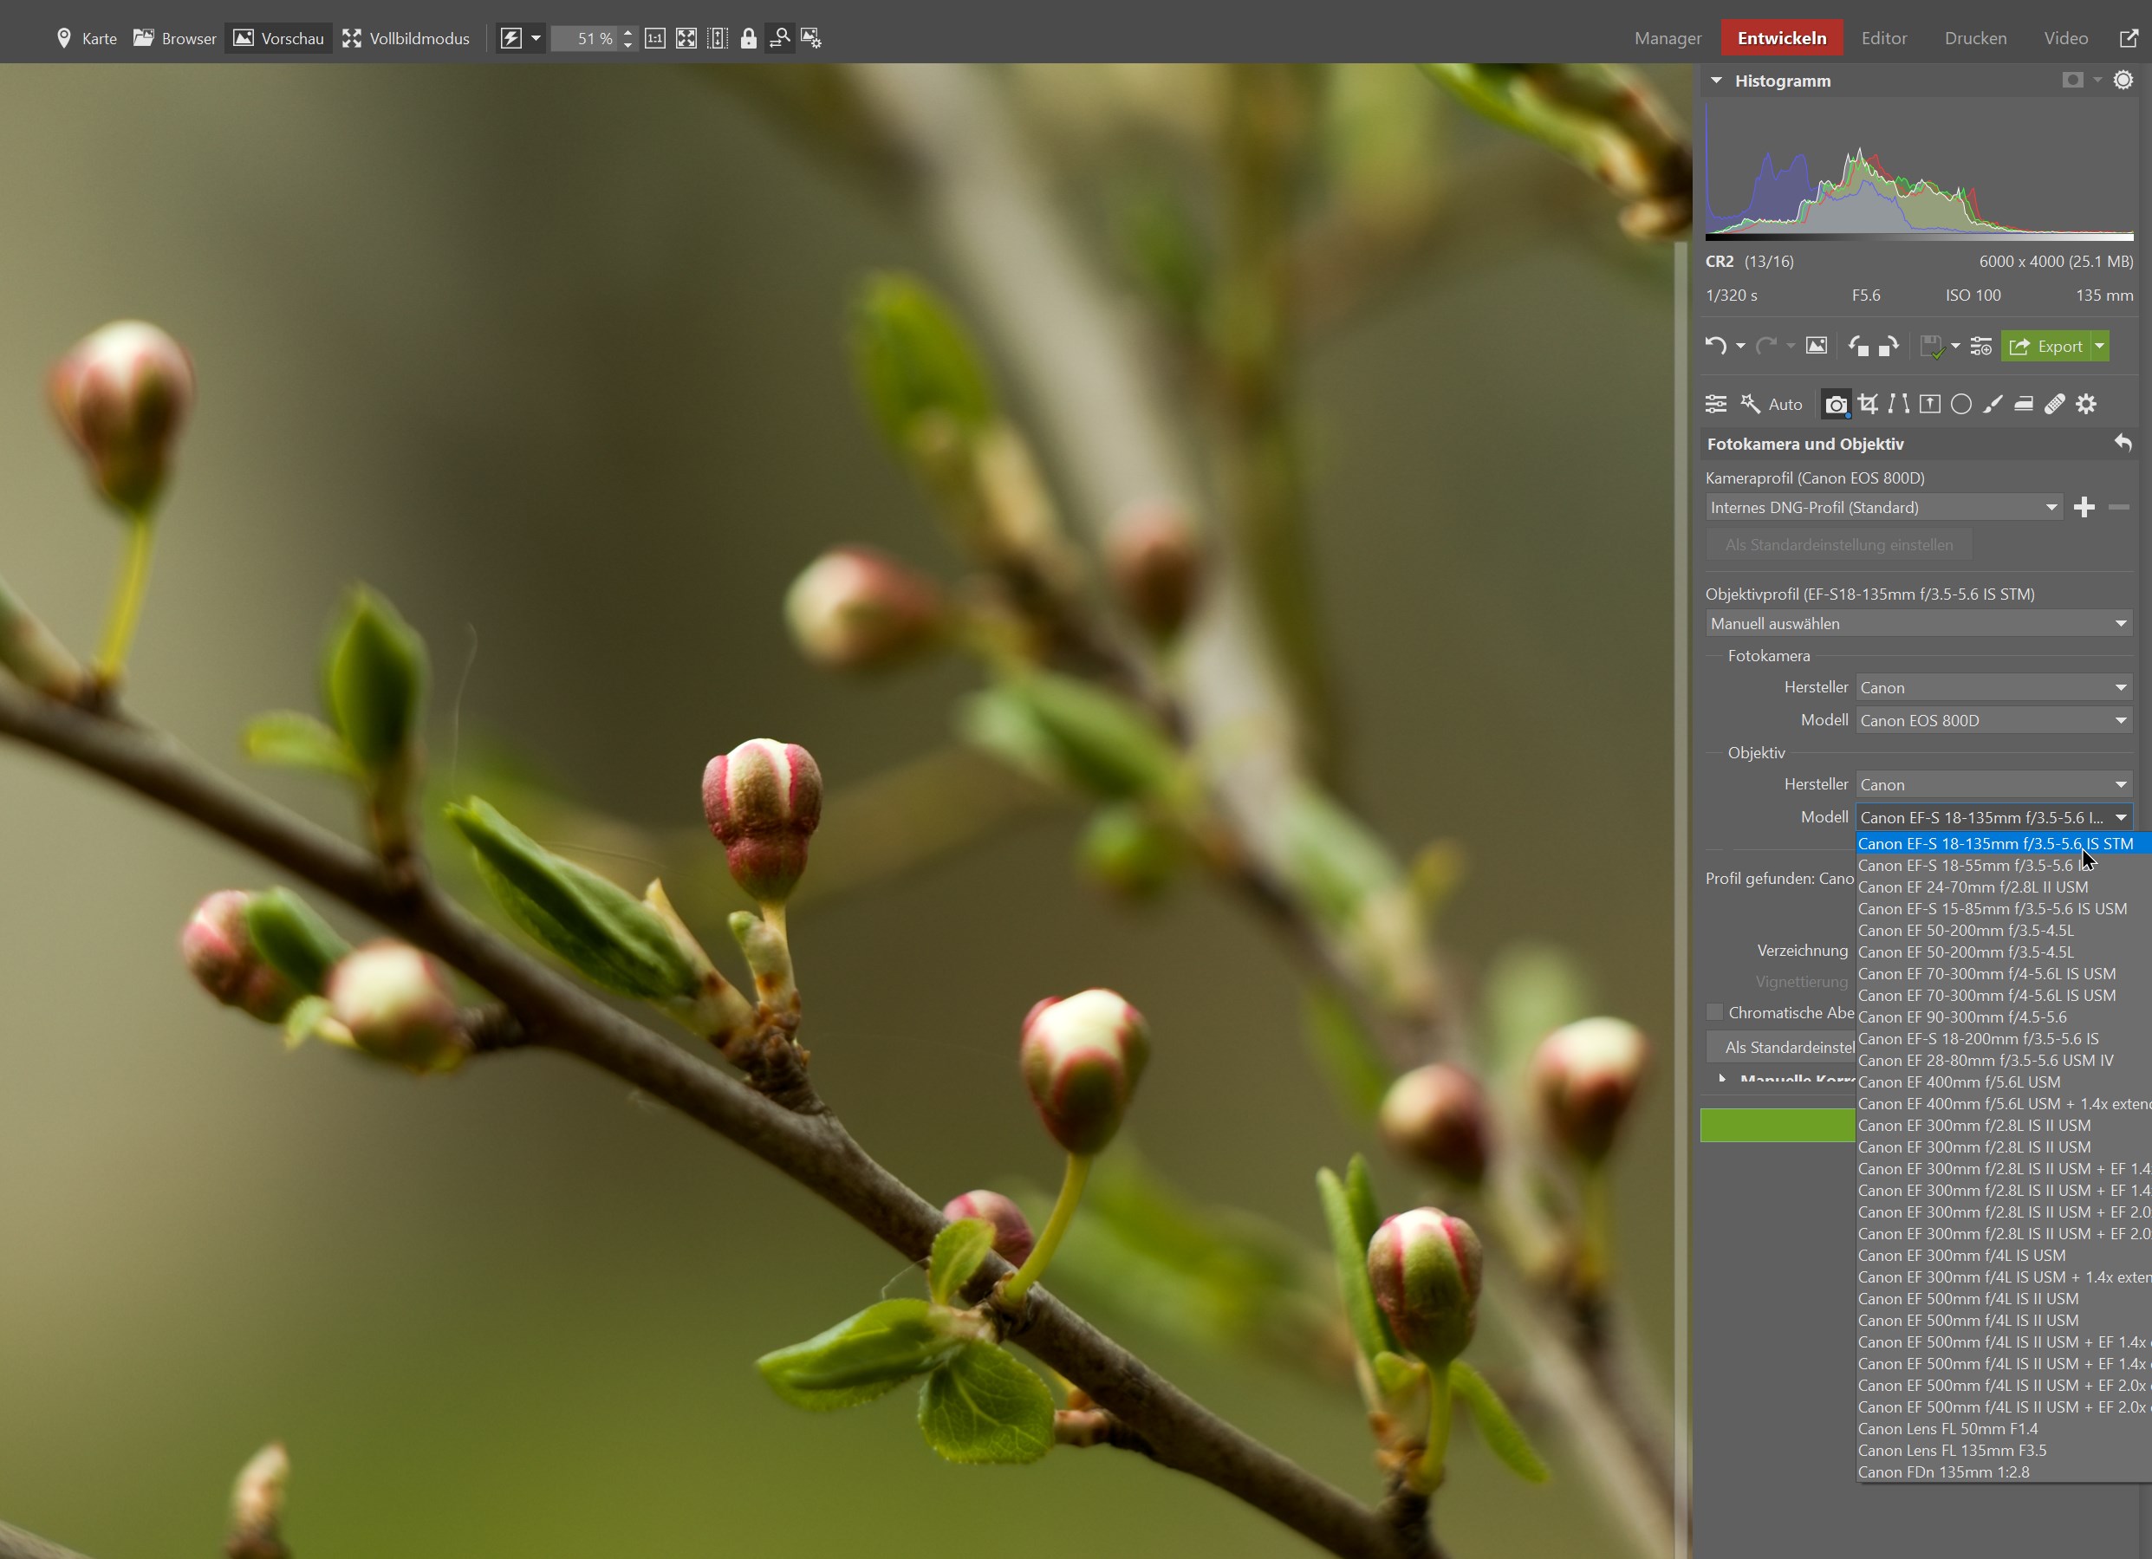
Task: Open the Browser view
Action: (174, 38)
